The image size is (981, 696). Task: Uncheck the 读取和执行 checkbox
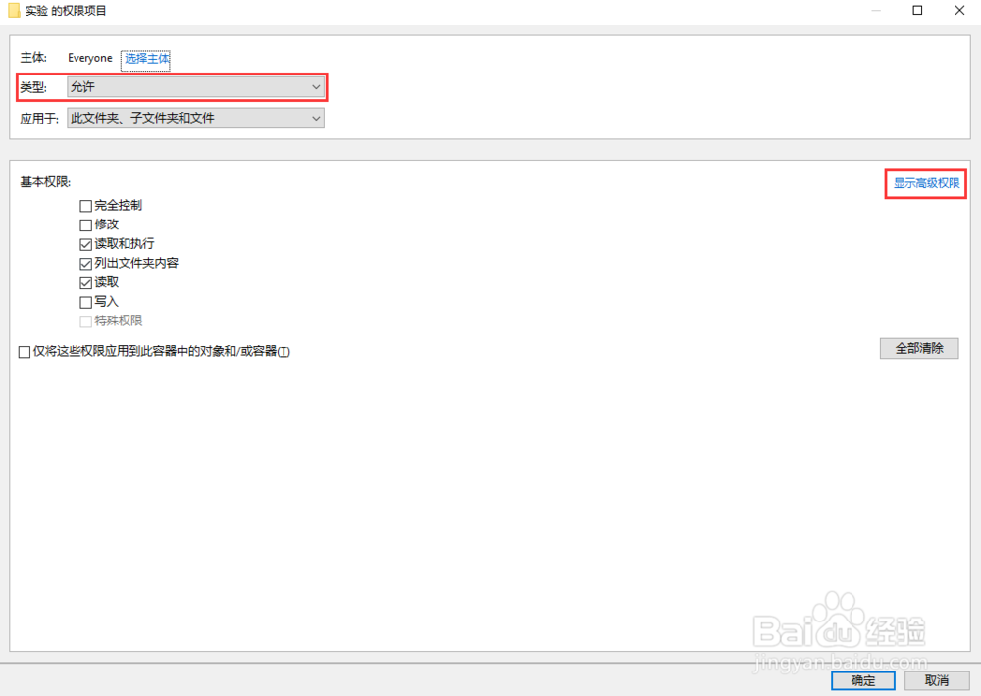(85, 244)
